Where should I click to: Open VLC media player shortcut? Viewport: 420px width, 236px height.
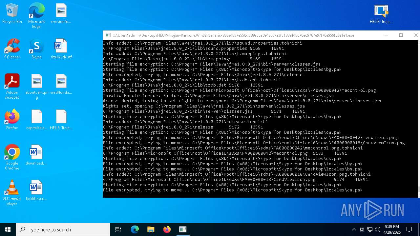pos(12,193)
